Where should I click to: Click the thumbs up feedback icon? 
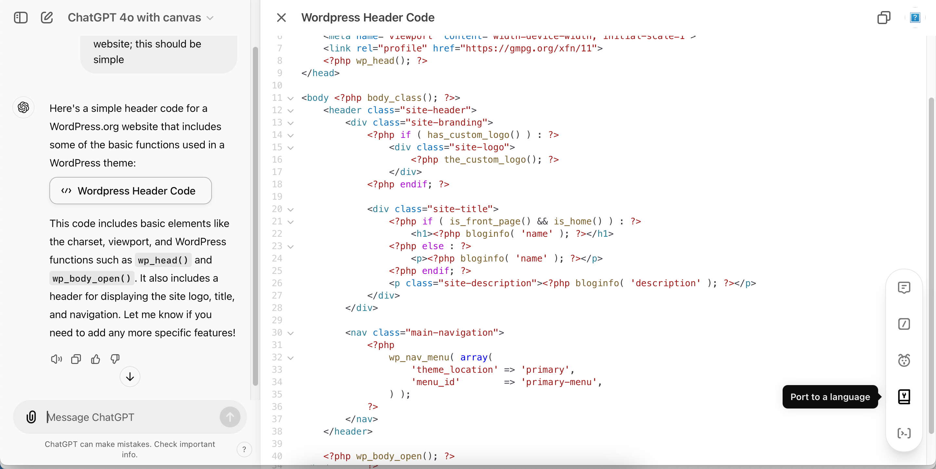click(x=95, y=359)
